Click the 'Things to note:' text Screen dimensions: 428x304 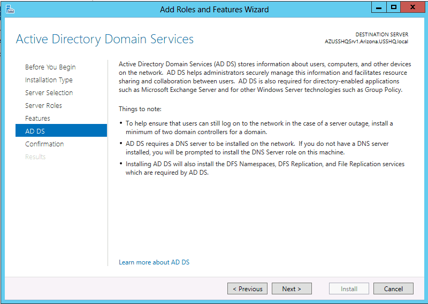[140, 109]
